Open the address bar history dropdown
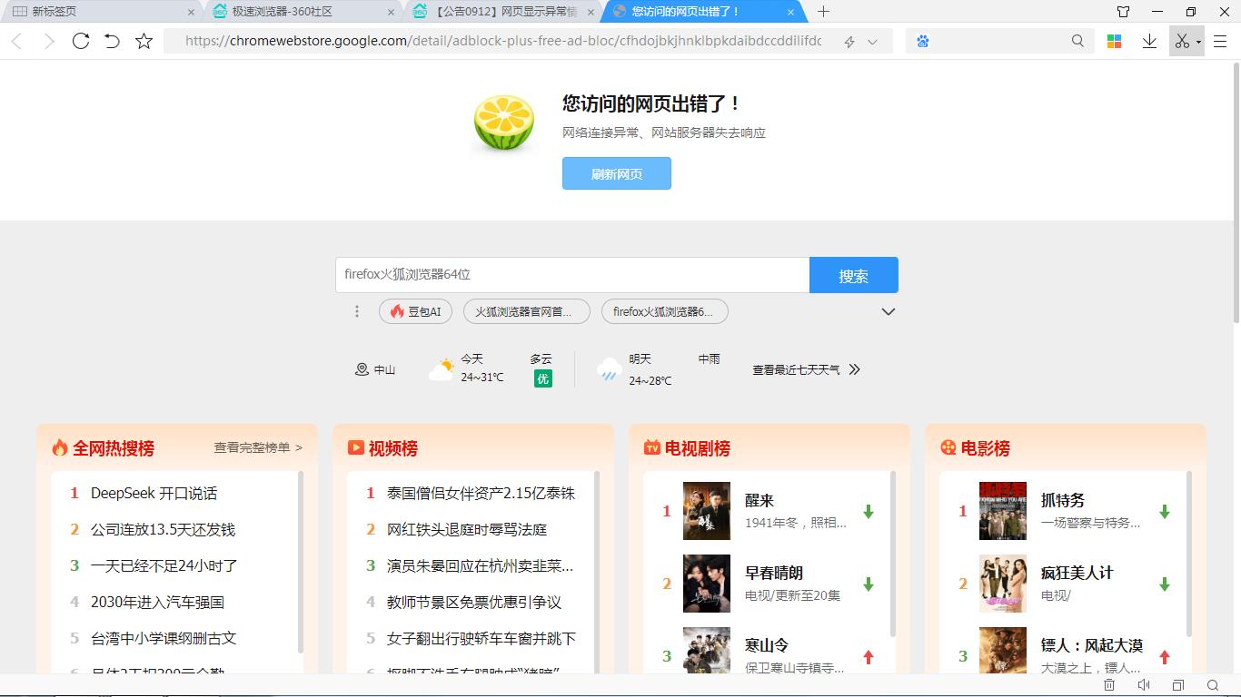The image size is (1241, 697). tap(873, 42)
